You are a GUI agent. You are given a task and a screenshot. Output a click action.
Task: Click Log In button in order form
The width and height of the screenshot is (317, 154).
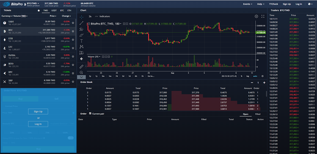tap(38, 124)
